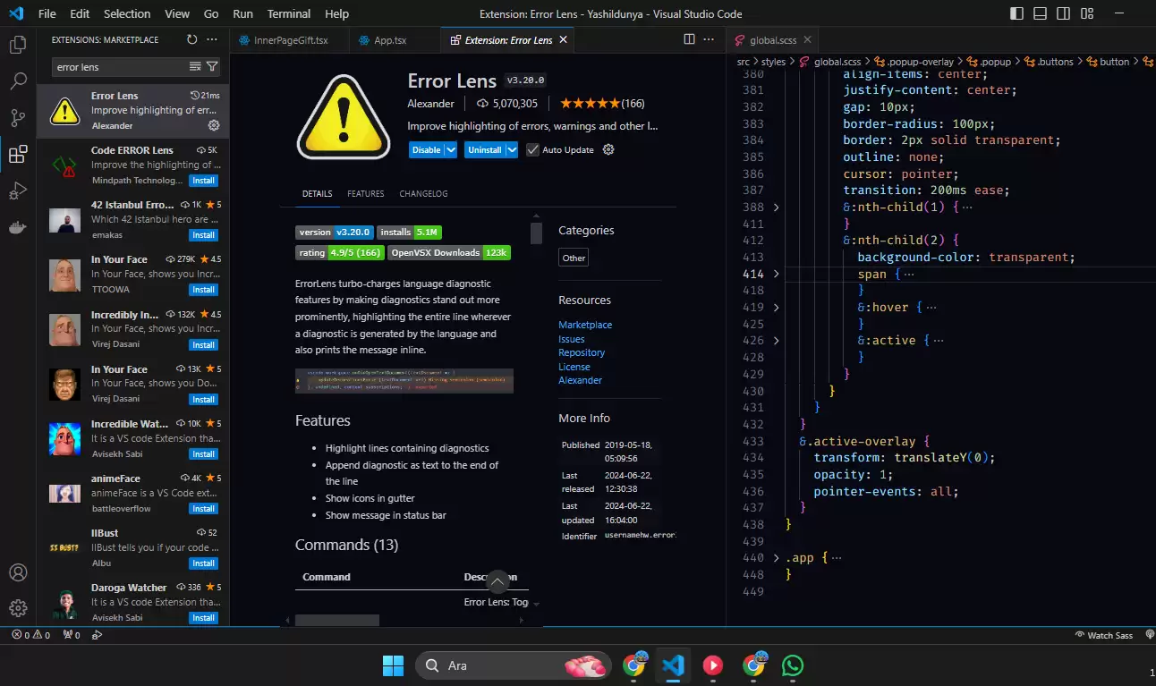The image size is (1156, 686).
Task: Install the IIBust extension
Action: [204, 563]
